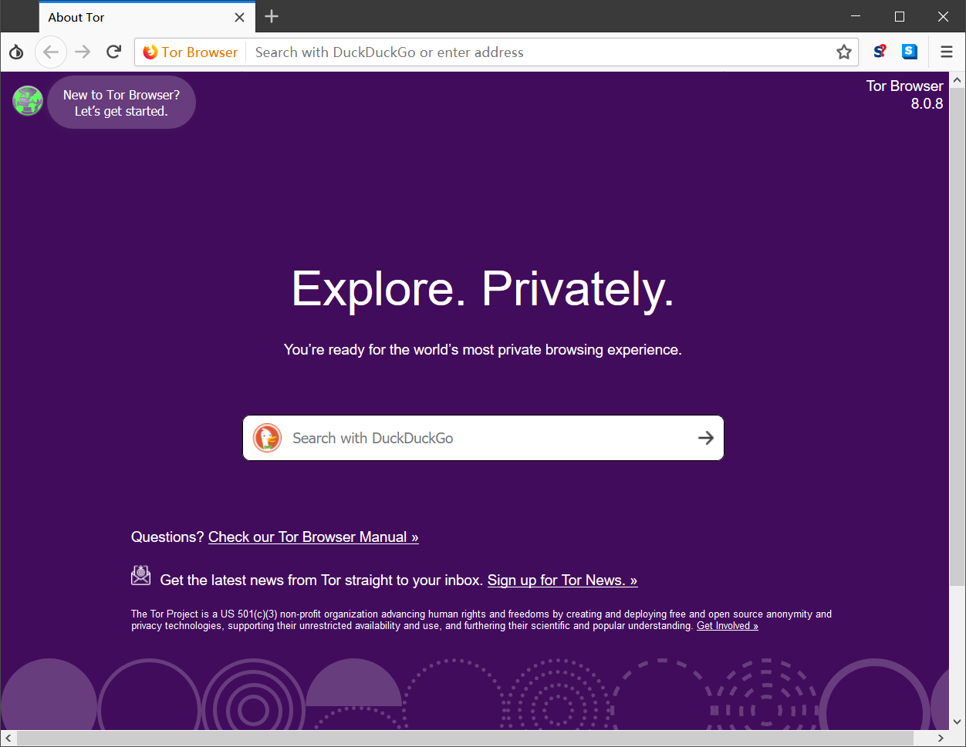Click the Tor Browser identity label in address bar
The width and height of the screenshot is (966, 747).
(x=191, y=52)
